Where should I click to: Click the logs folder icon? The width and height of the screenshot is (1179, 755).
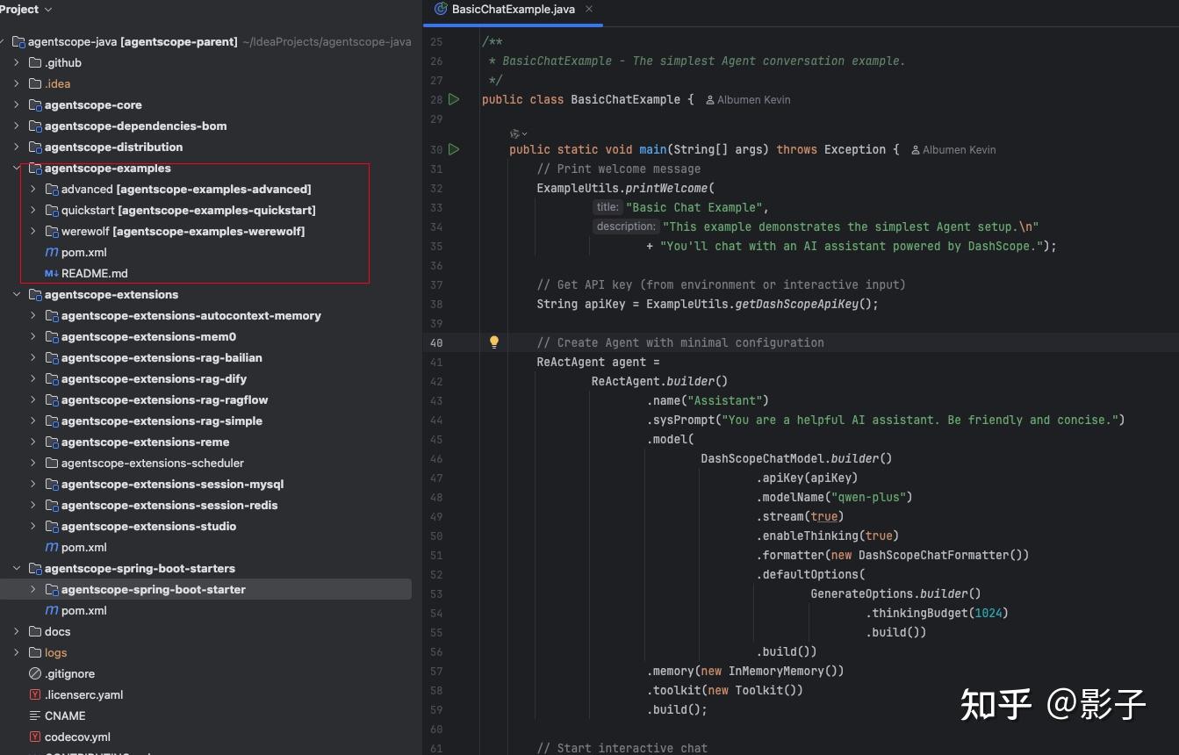tap(35, 652)
